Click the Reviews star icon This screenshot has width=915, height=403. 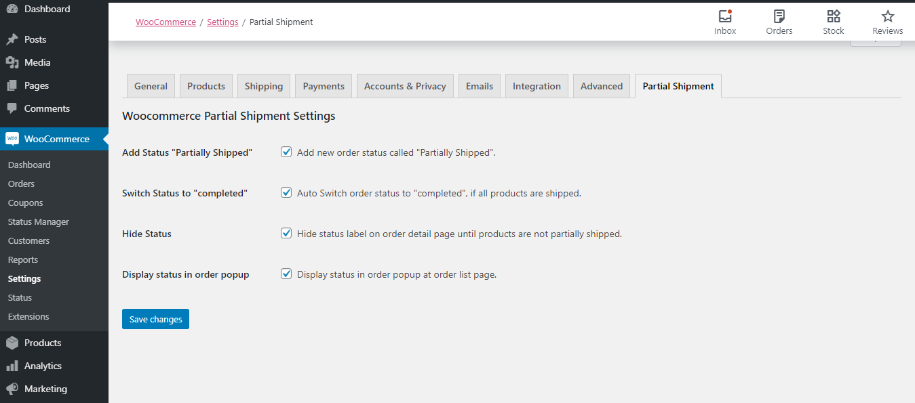point(887,16)
